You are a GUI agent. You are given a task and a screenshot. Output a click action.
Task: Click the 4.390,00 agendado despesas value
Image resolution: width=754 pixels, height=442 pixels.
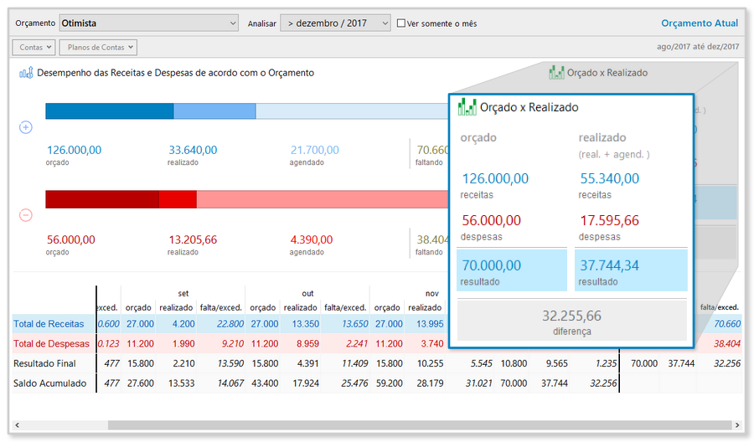point(311,239)
